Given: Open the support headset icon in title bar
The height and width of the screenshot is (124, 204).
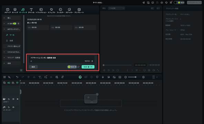Looking at the screenshot, I should tap(166, 3).
